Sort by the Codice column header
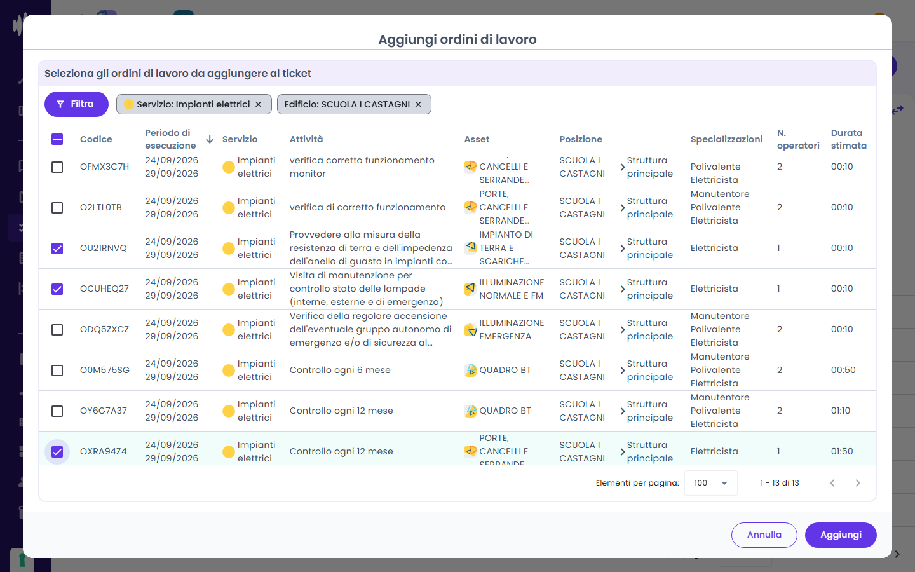915x572 pixels. [x=96, y=139]
